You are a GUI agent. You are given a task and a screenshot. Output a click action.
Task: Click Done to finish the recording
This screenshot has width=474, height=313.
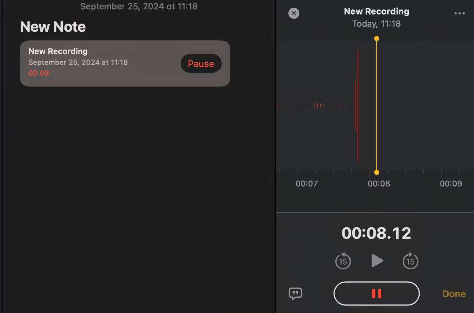point(454,294)
